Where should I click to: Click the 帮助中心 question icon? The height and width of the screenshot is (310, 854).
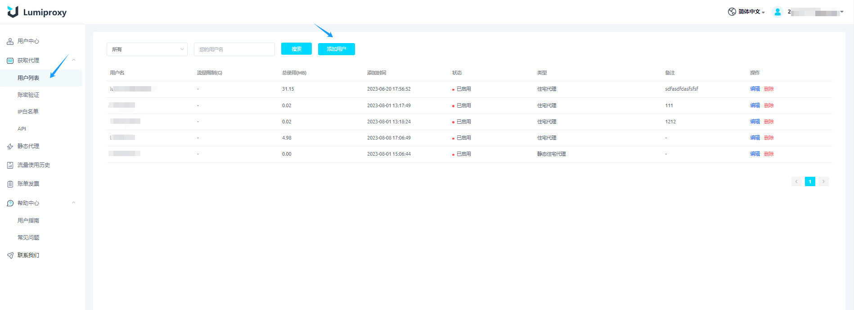10,203
